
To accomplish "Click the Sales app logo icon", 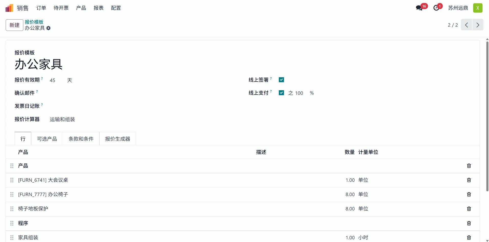I will 9,8.
